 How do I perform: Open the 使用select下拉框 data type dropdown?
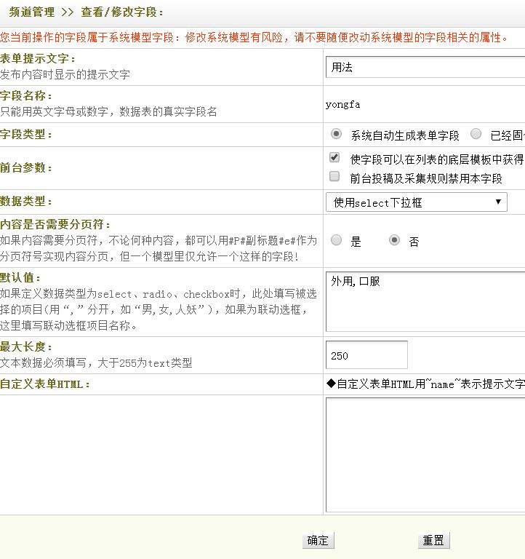coord(416,202)
